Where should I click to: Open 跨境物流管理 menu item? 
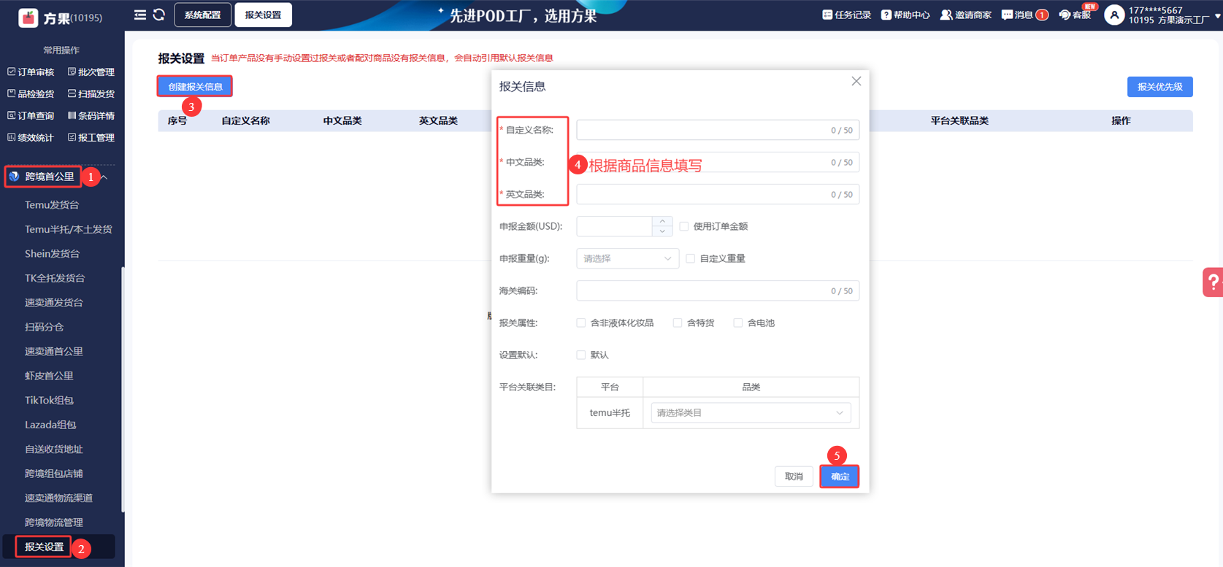(54, 522)
